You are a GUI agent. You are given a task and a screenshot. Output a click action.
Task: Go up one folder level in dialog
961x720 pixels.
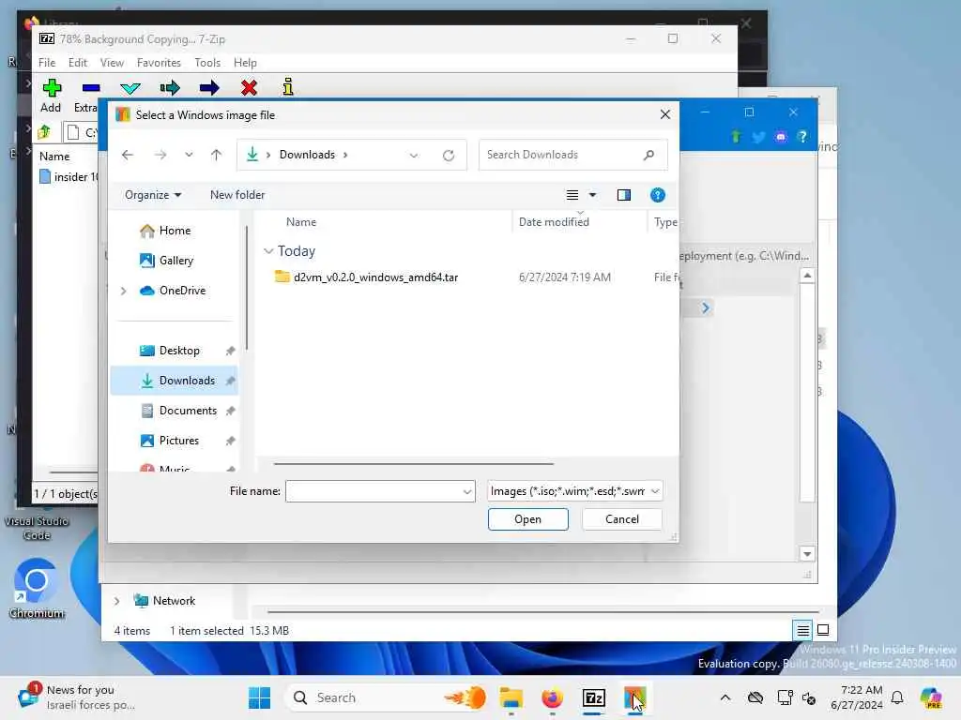(217, 155)
